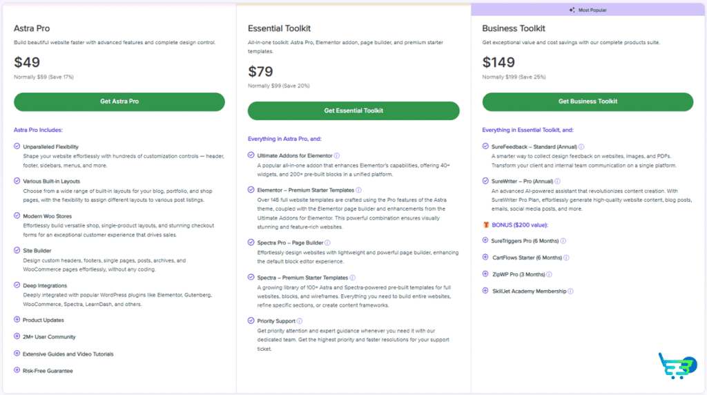The image size is (707, 395).
Task: Click the Get Astra Pro button
Action: (119, 102)
